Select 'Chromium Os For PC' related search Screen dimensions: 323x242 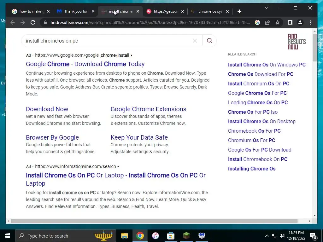(251, 140)
